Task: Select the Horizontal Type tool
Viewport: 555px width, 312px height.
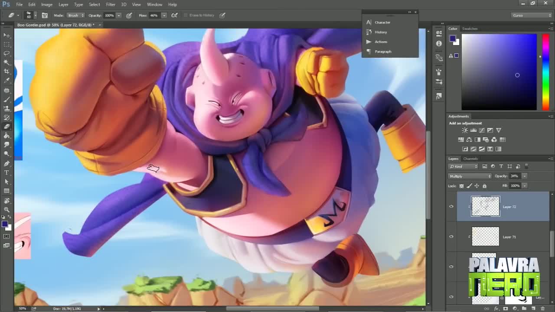Action: (x=7, y=172)
